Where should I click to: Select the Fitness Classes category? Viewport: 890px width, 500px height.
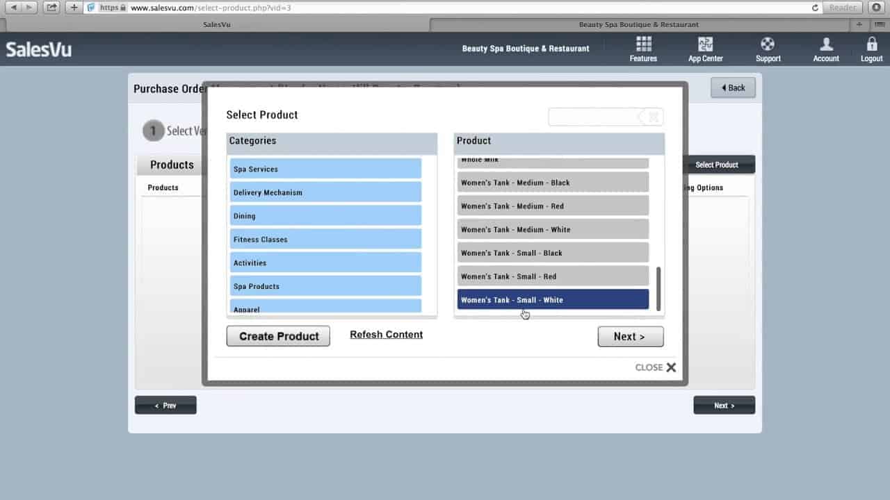[325, 239]
